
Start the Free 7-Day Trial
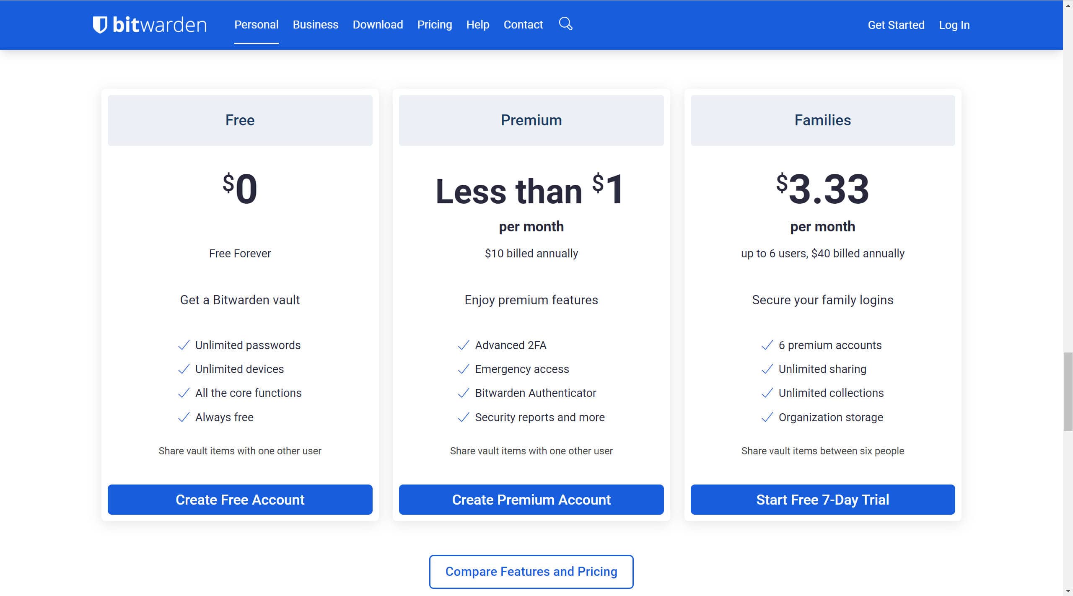click(822, 500)
